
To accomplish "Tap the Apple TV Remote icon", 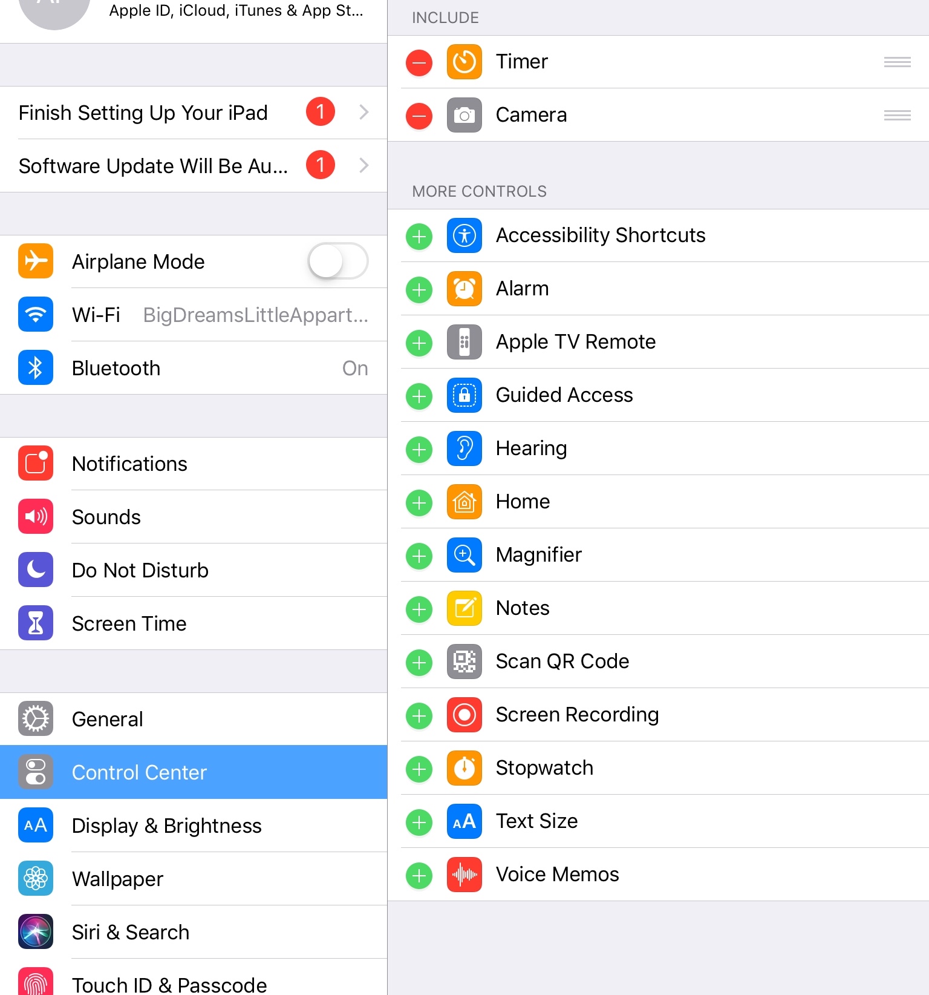I will [464, 342].
